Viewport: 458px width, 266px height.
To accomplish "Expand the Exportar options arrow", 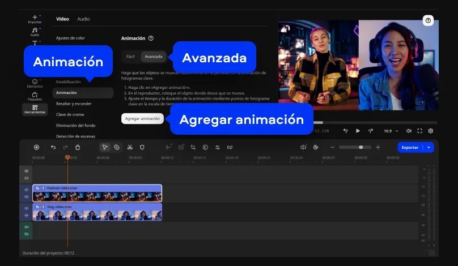I will (x=429, y=147).
